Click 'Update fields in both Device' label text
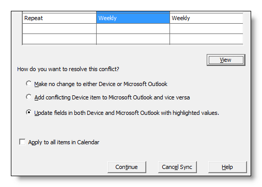Image resolution: width=262 pixels, height=187 pixels. pyautogui.click(x=127, y=113)
